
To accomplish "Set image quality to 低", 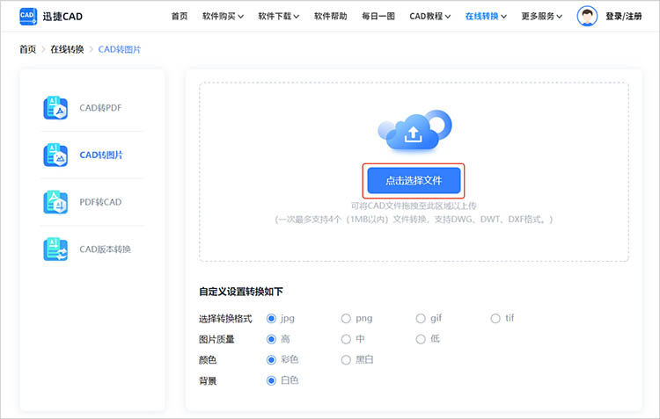I will (421, 339).
